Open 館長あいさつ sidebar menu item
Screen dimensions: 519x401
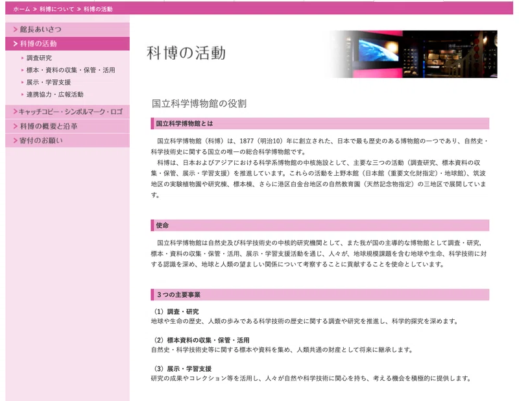point(67,29)
